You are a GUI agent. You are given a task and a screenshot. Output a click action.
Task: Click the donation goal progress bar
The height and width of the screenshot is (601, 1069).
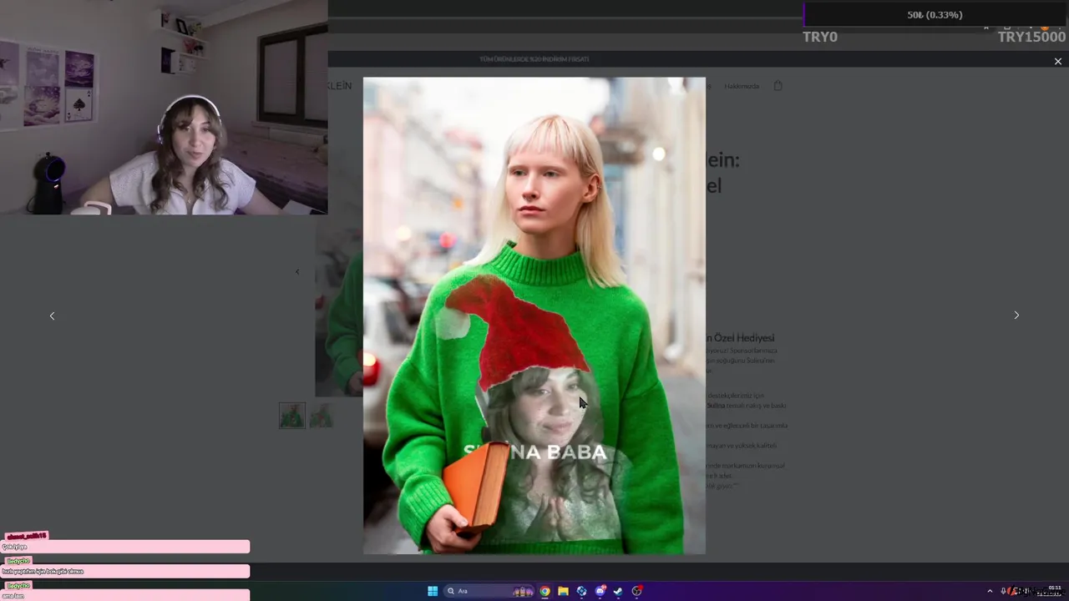[x=935, y=15]
